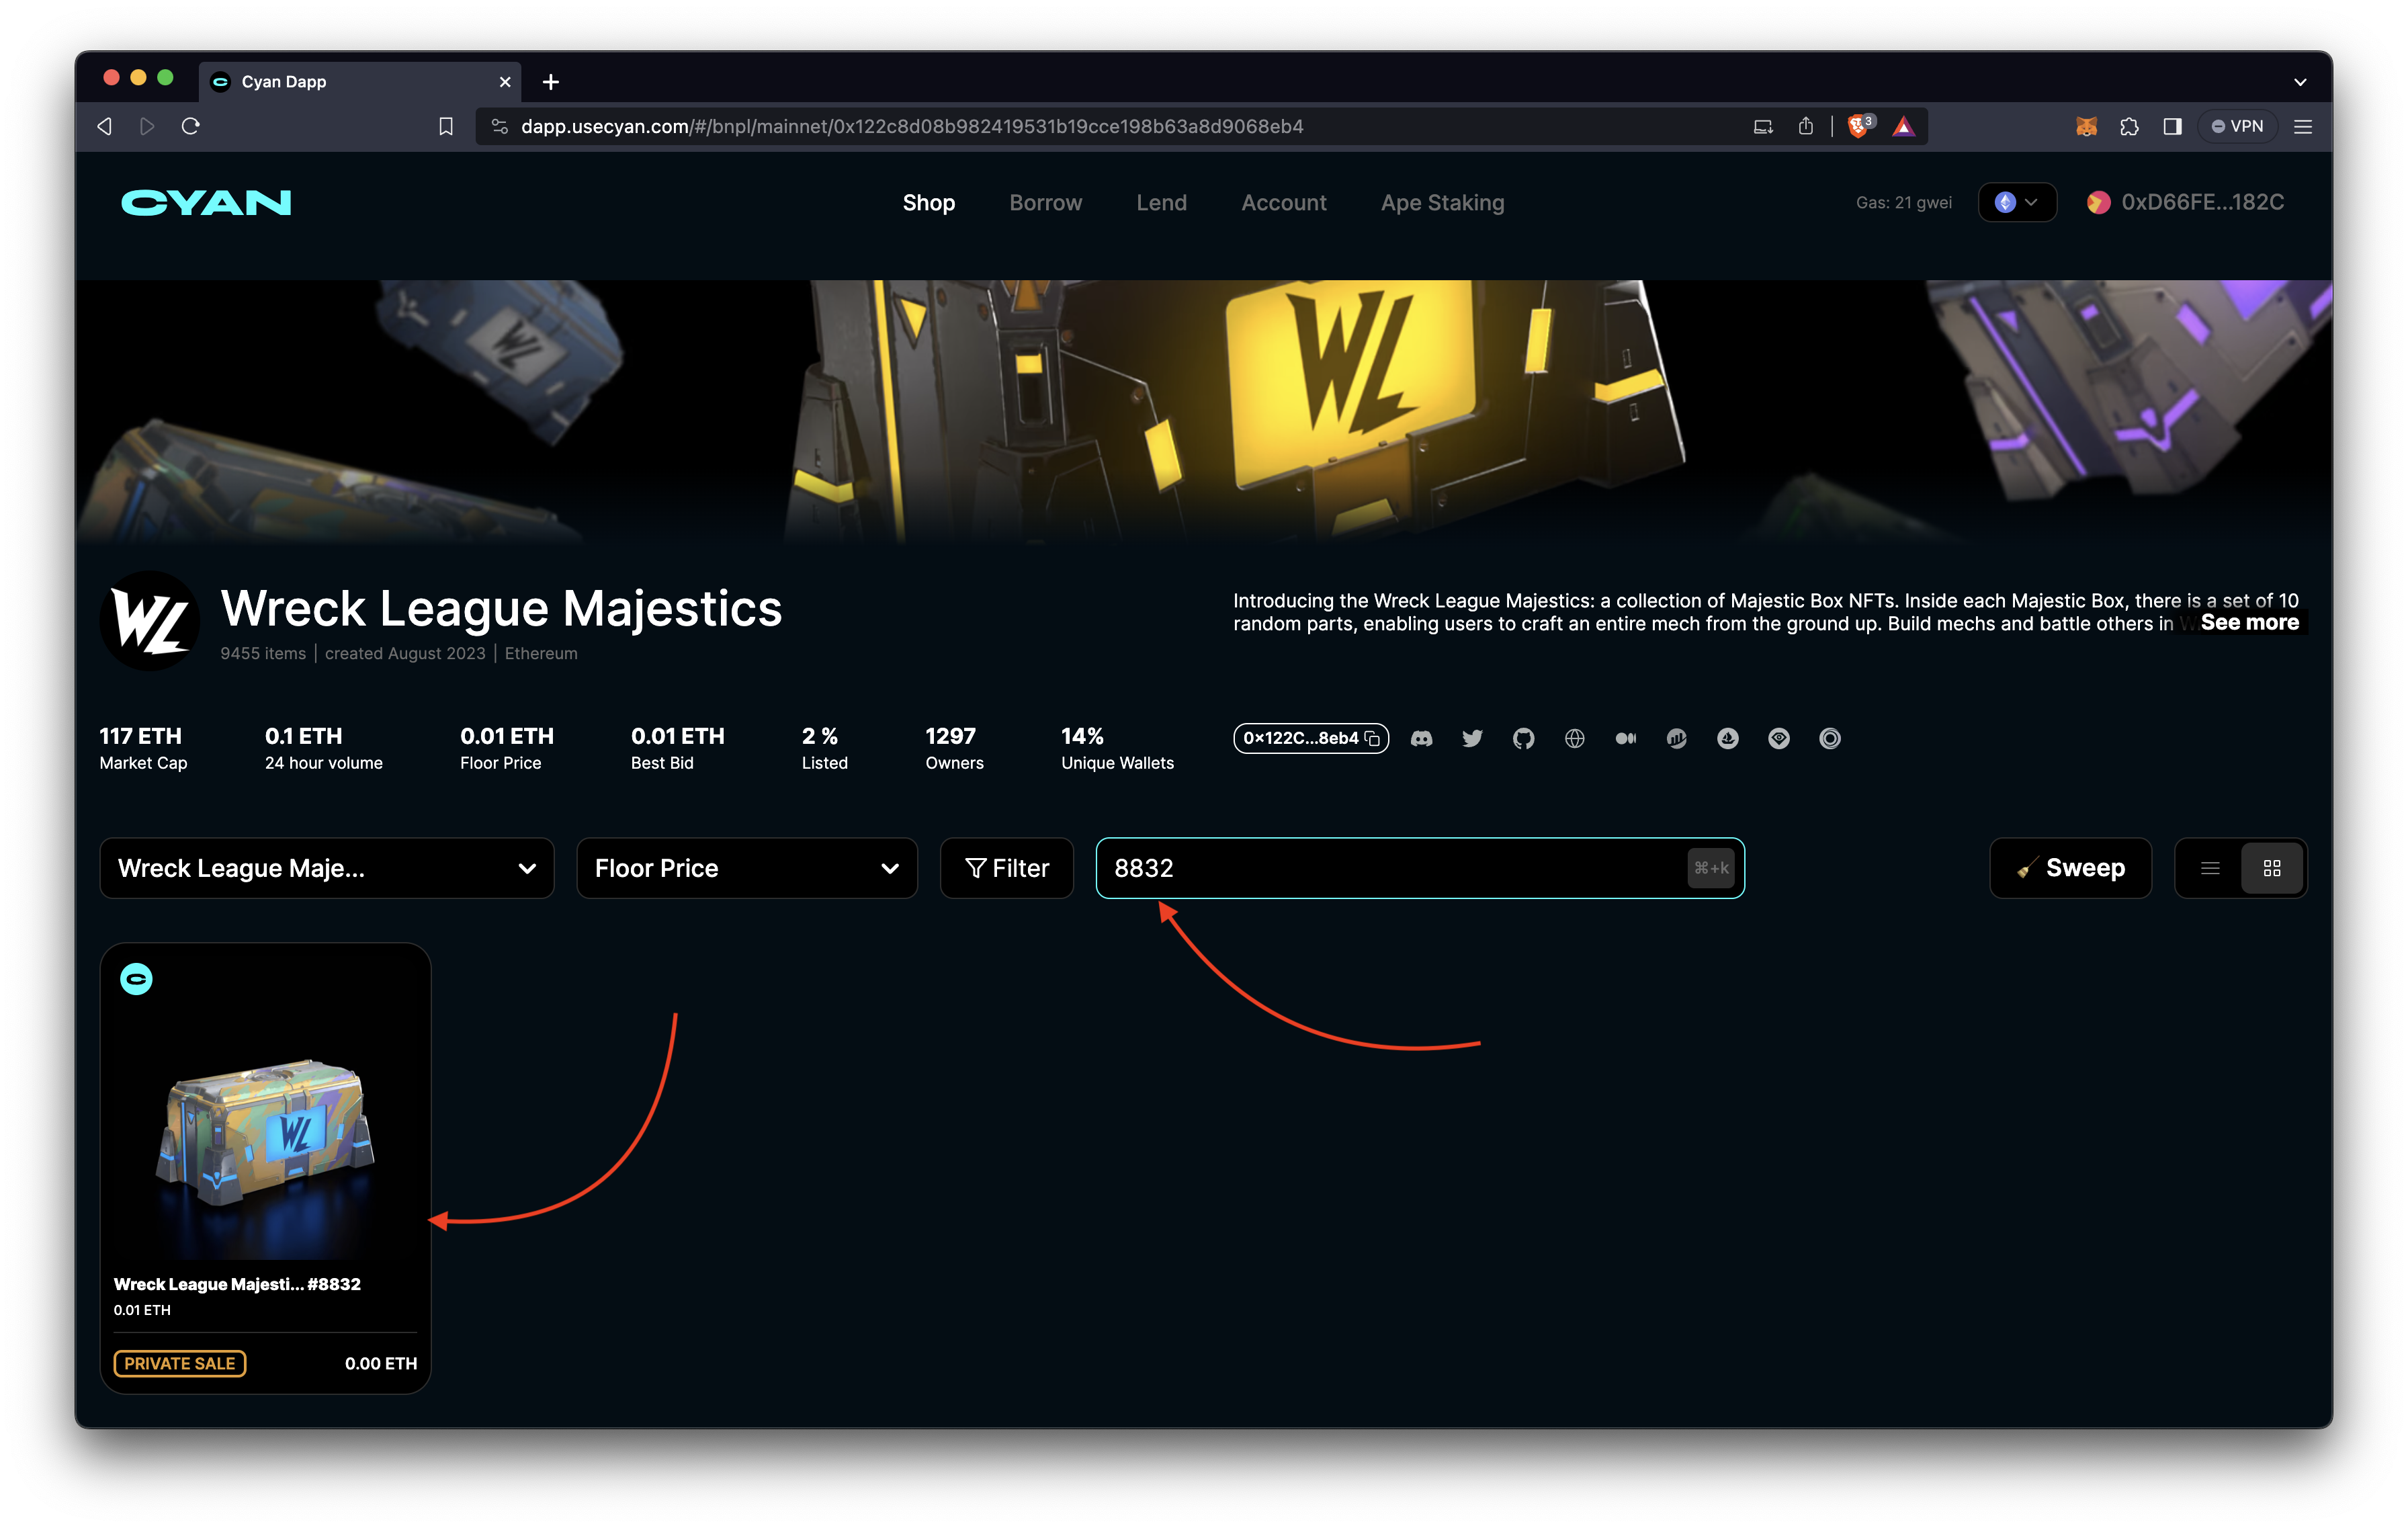Expand the Wreck League Maje... collection dropdown
Screen dimensions: 2408x1528
tap(327, 868)
